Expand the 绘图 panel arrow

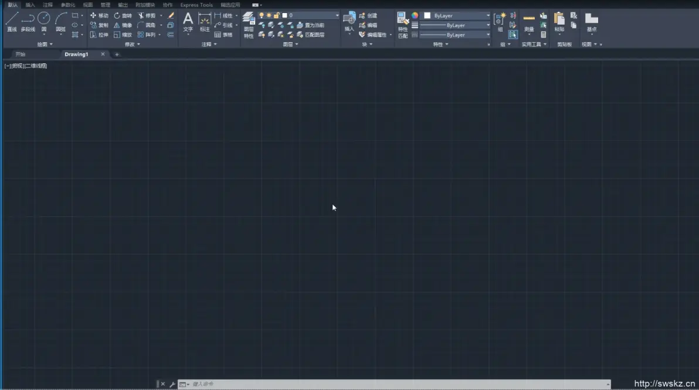(51, 45)
